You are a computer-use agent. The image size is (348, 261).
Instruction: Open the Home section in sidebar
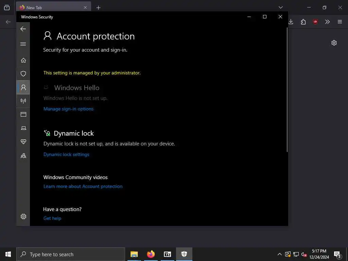[x=23, y=60]
